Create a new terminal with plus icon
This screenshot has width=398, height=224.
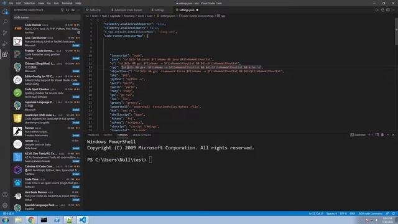pos(369,135)
